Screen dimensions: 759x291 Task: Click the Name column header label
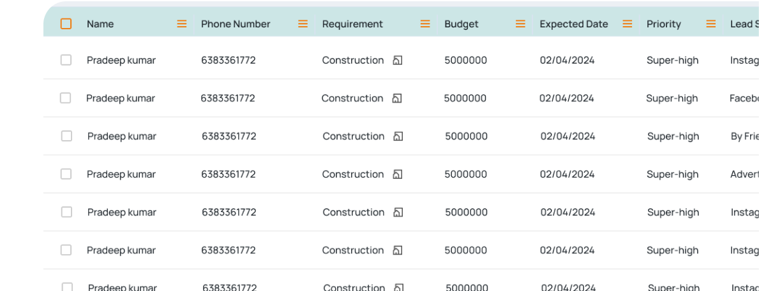point(100,24)
